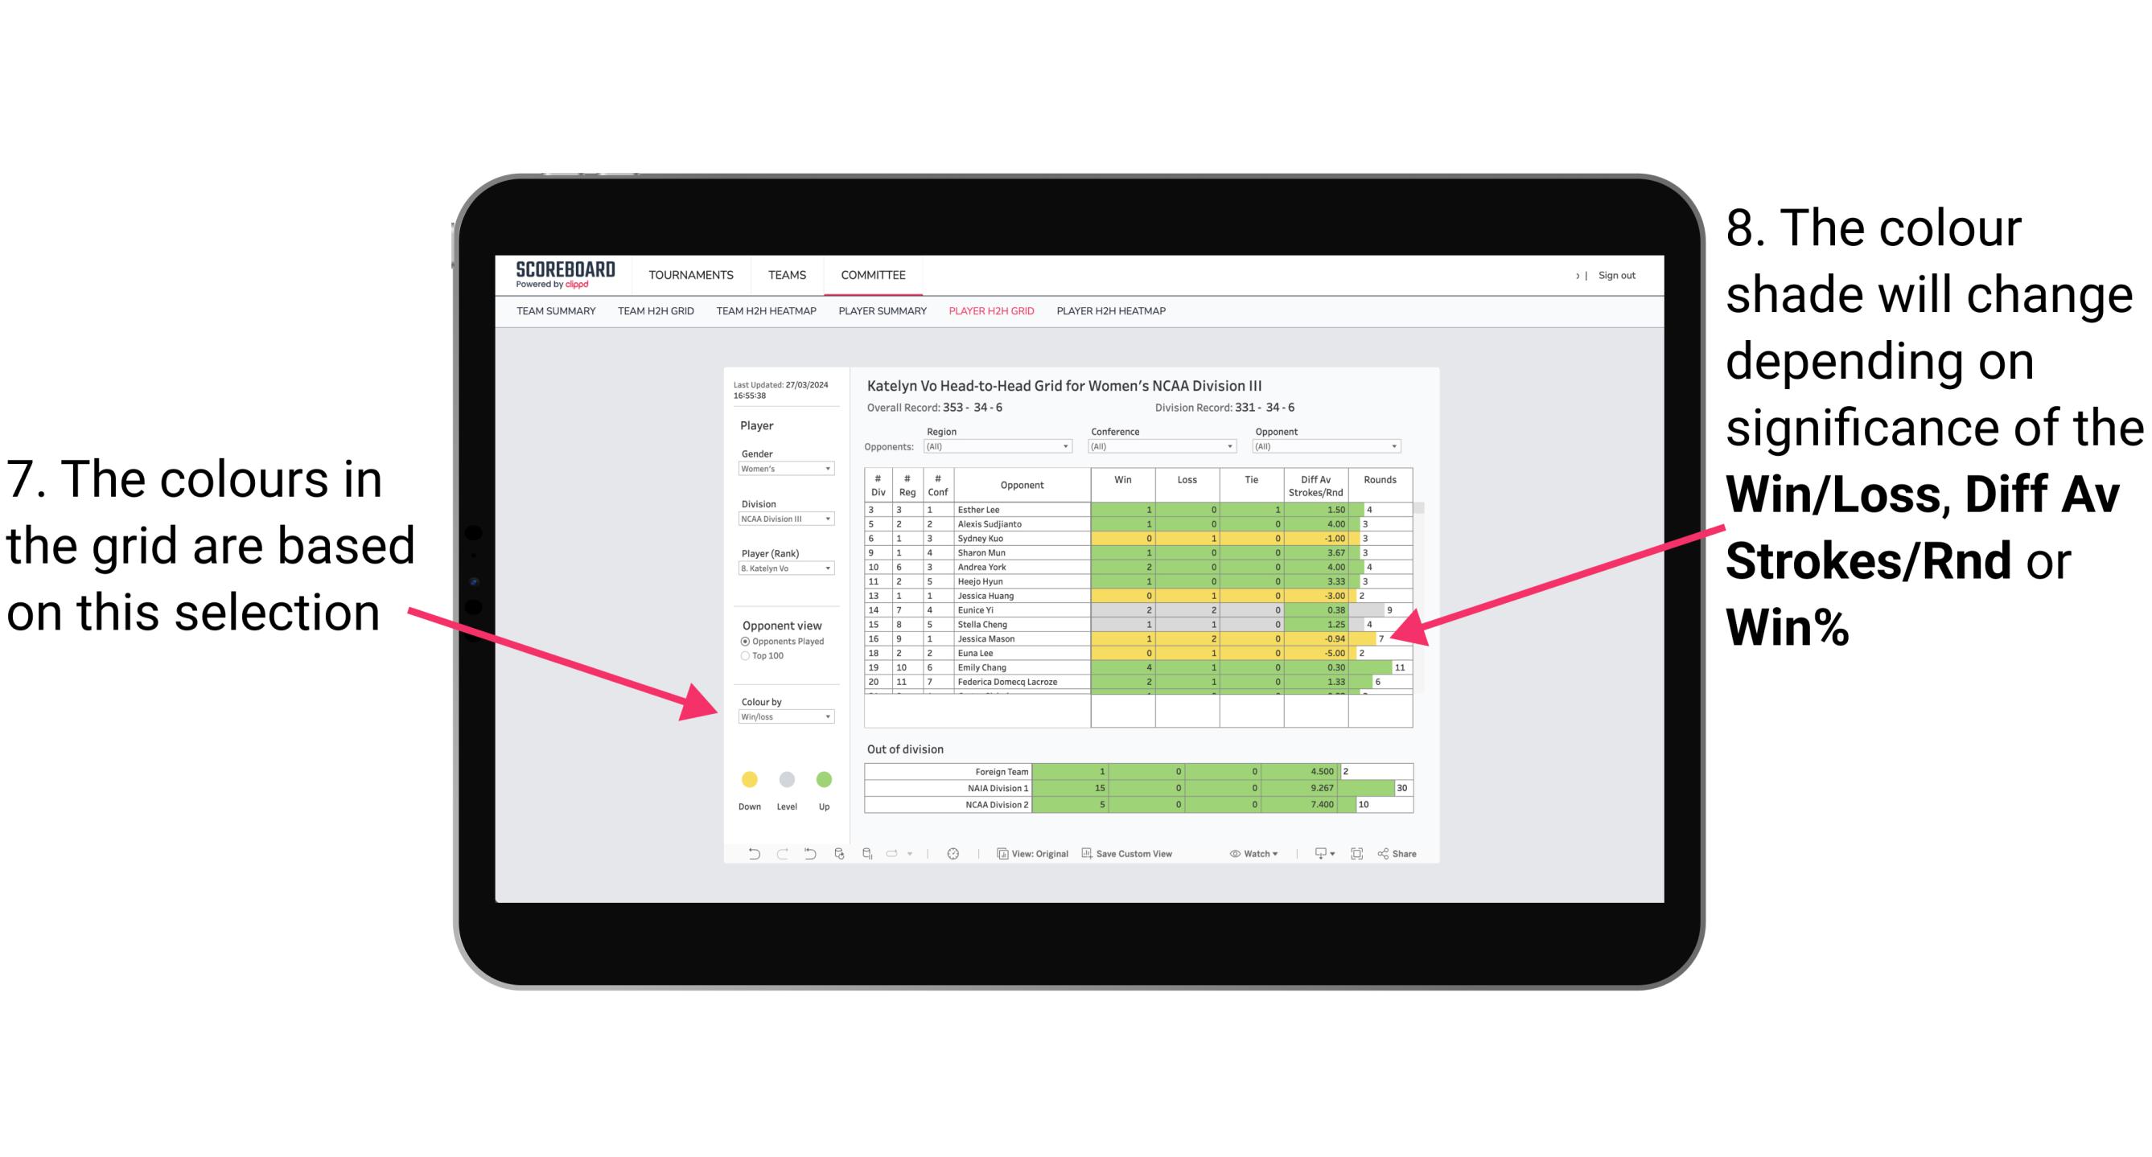Switch to Player Summary tab

point(879,316)
